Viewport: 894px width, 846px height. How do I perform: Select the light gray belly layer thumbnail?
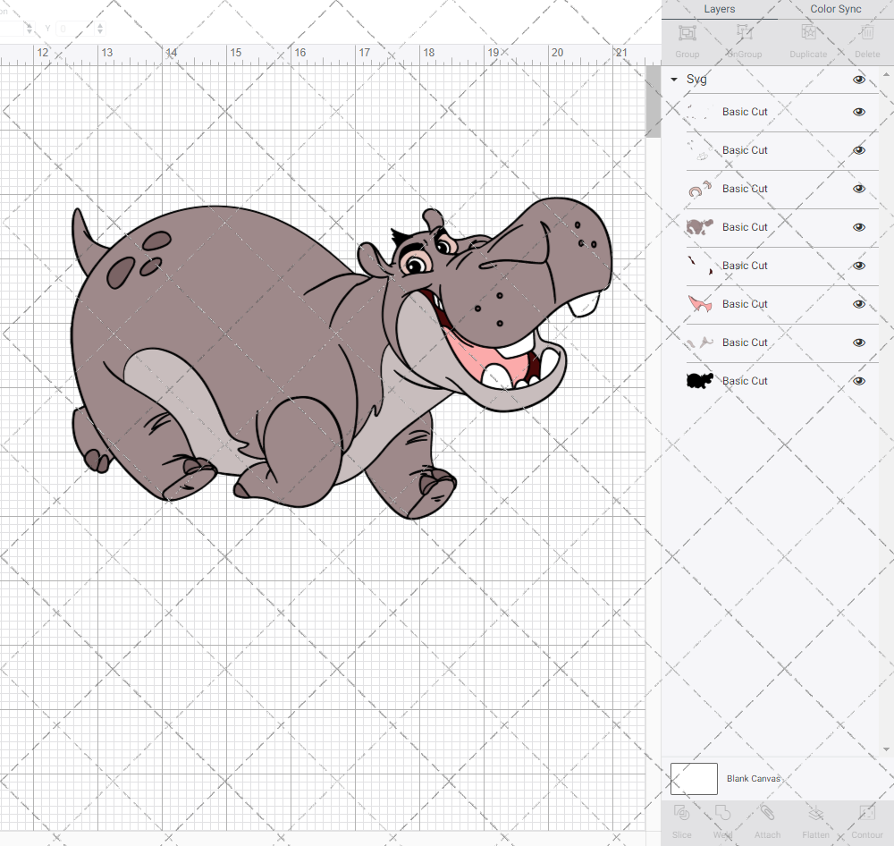[x=700, y=343]
